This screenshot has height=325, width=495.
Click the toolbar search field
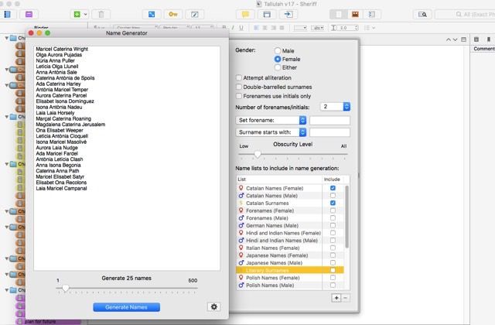(465, 14)
